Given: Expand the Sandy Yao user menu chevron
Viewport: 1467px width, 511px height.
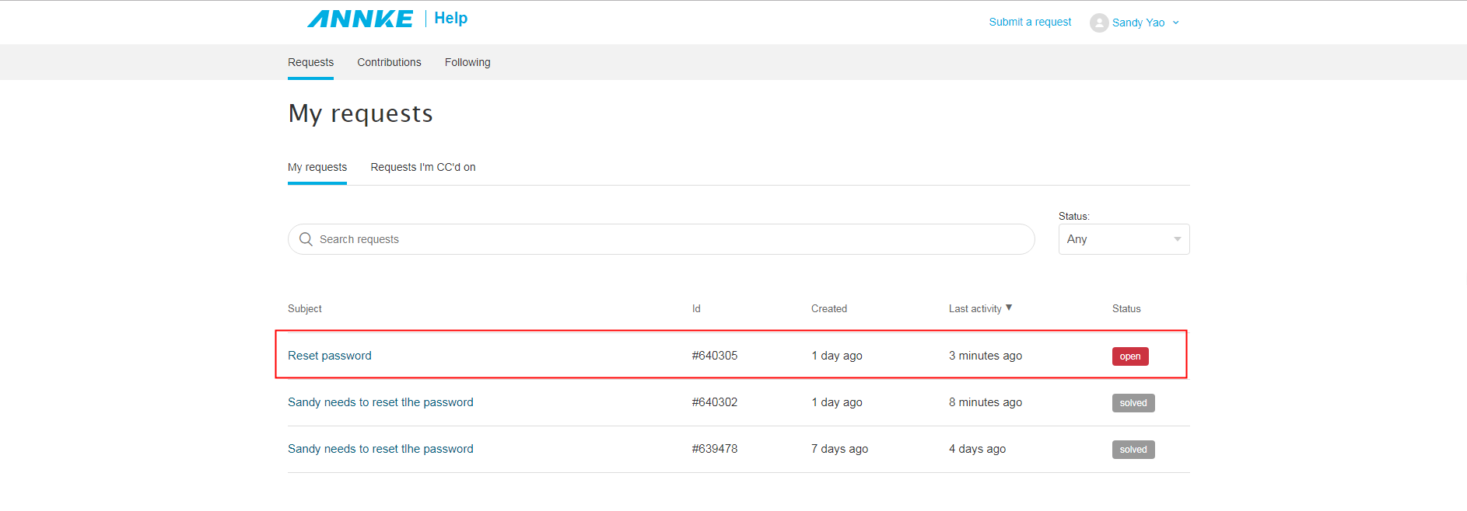Looking at the screenshot, I should tap(1175, 23).
